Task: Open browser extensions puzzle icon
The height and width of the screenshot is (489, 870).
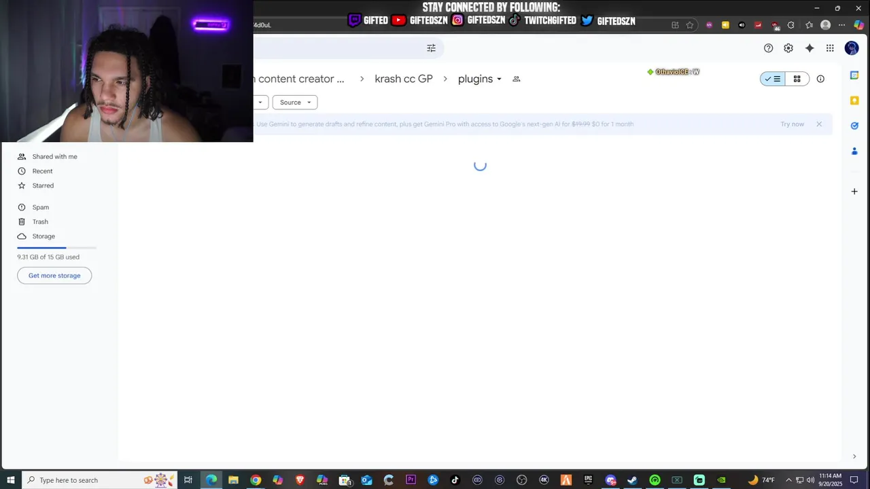Action: pos(790,25)
